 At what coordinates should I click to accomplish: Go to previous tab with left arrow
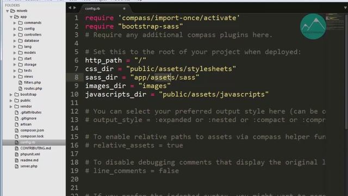pyautogui.click(x=70, y=8)
